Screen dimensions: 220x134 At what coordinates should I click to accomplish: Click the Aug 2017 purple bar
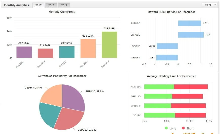click(24, 52)
